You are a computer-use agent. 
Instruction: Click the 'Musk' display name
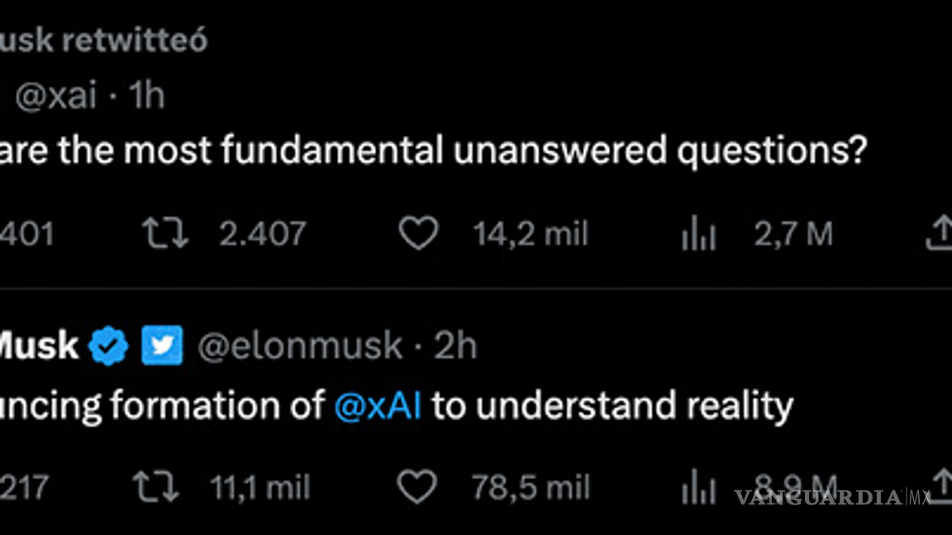point(39,346)
